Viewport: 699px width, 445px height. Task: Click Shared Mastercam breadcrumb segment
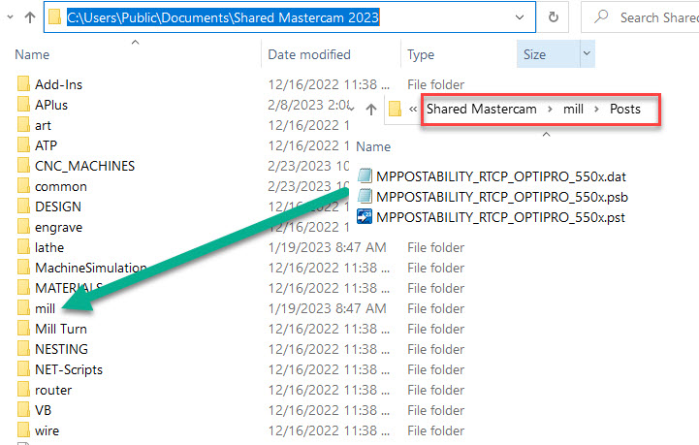tap(482, 109)
